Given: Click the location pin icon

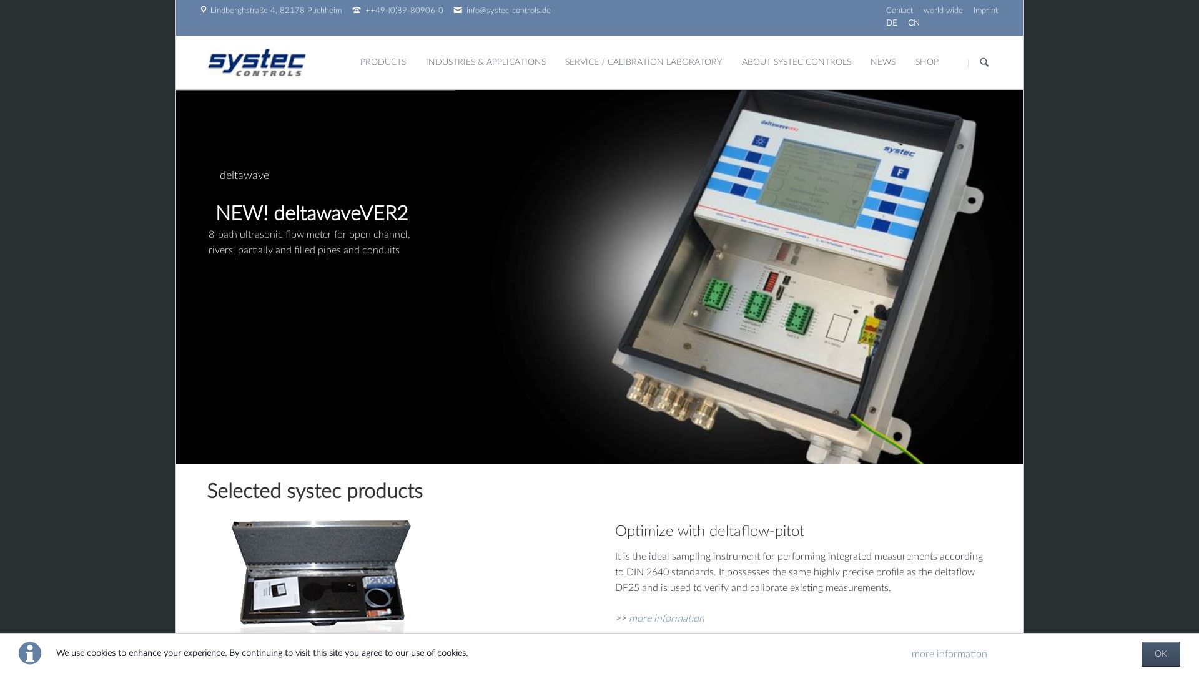Looking at the screenshot, I should click(x=204, y=10).
